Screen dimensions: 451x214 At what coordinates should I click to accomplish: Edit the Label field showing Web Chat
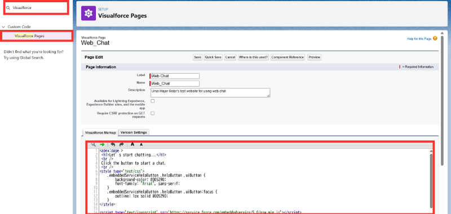click(x=175, y=76)
